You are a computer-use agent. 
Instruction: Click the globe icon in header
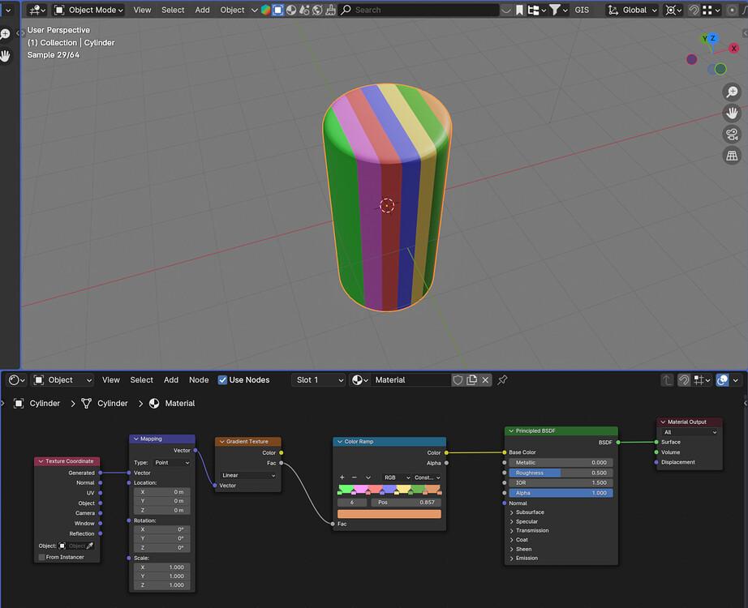pyautogui.click(x=317, y=10)
